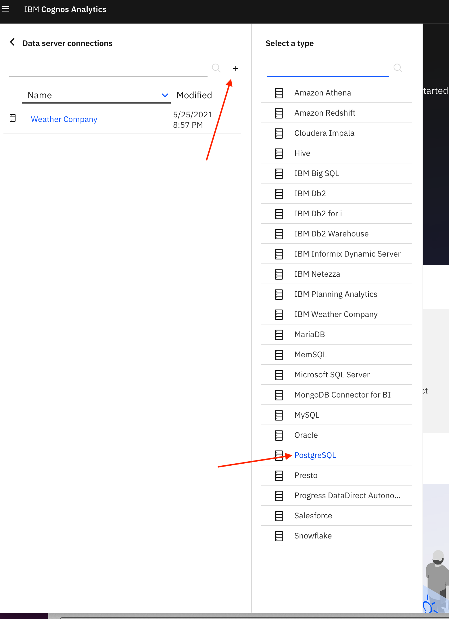Image resolution: width=449 pixels, height=619 pixels.
Task: Click the Amazon Athena database icon
Action: (x=279, y=93)
